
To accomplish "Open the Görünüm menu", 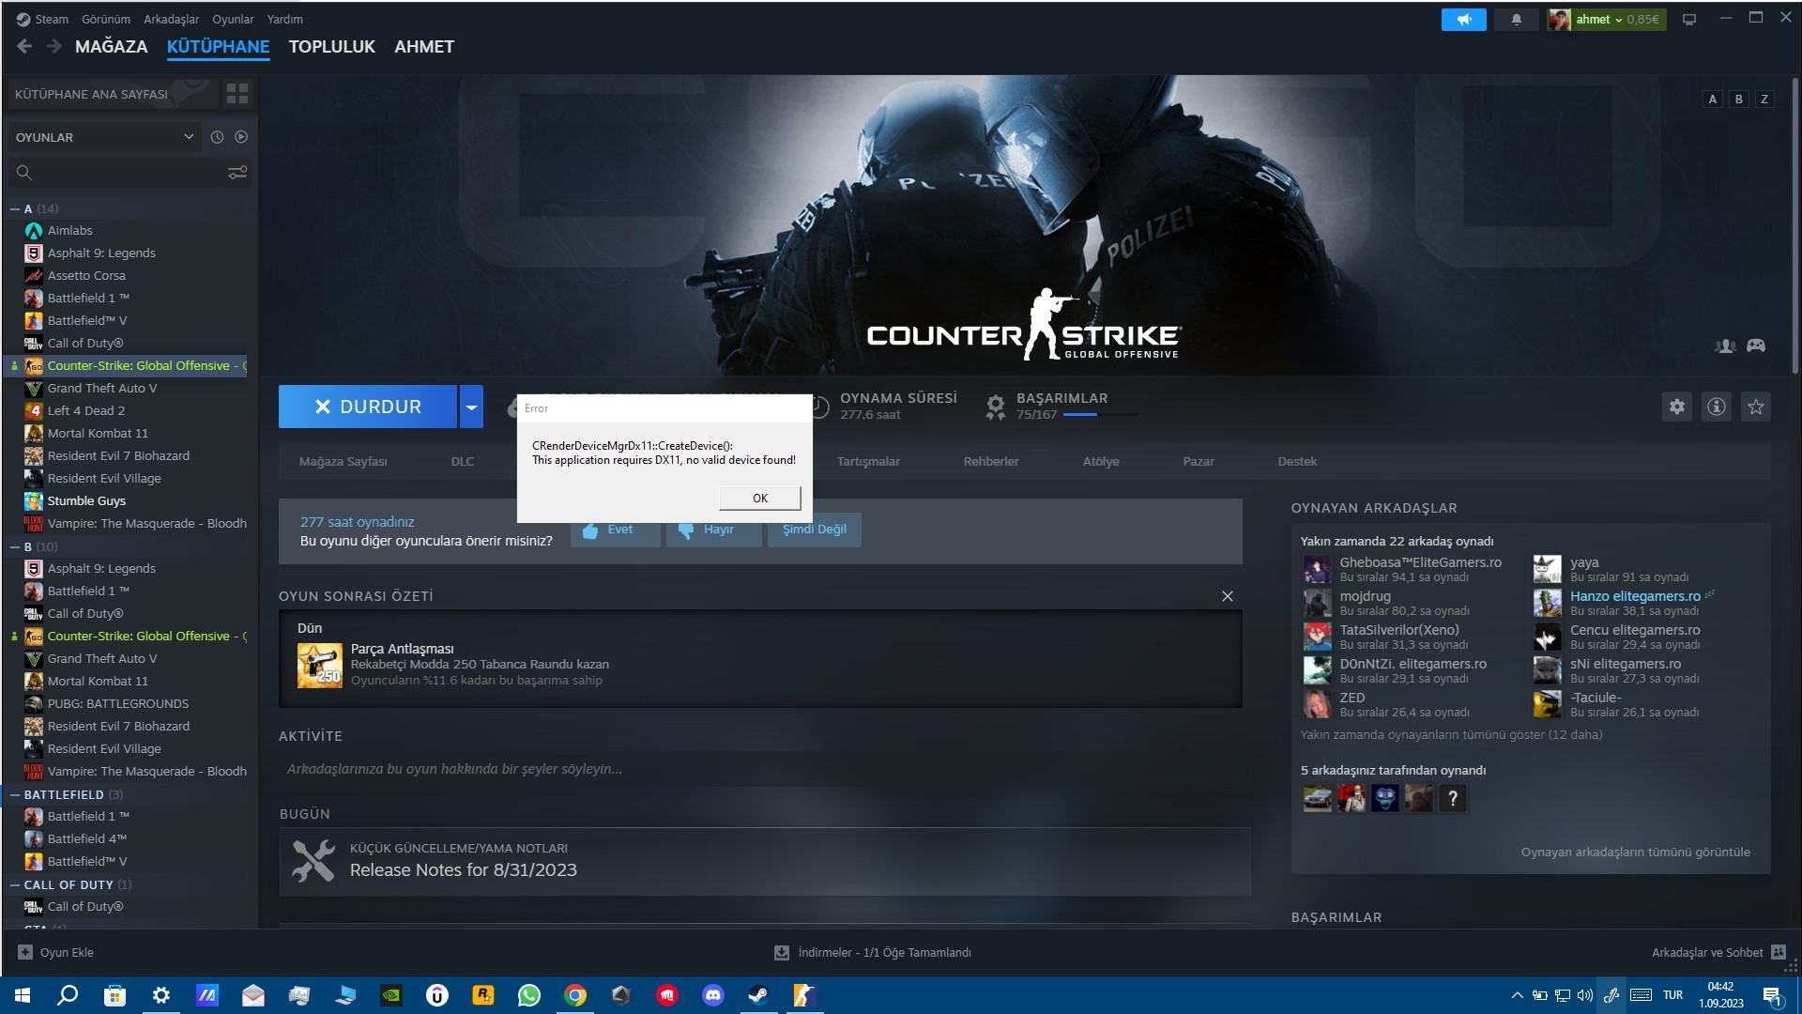I will tap(105, 19).
